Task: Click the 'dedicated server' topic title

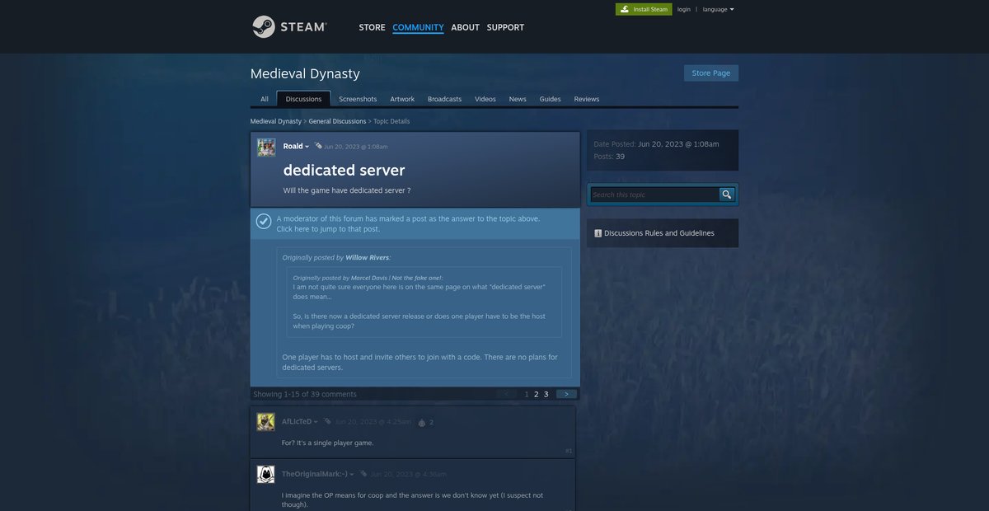Action: (x=344, y=170)
